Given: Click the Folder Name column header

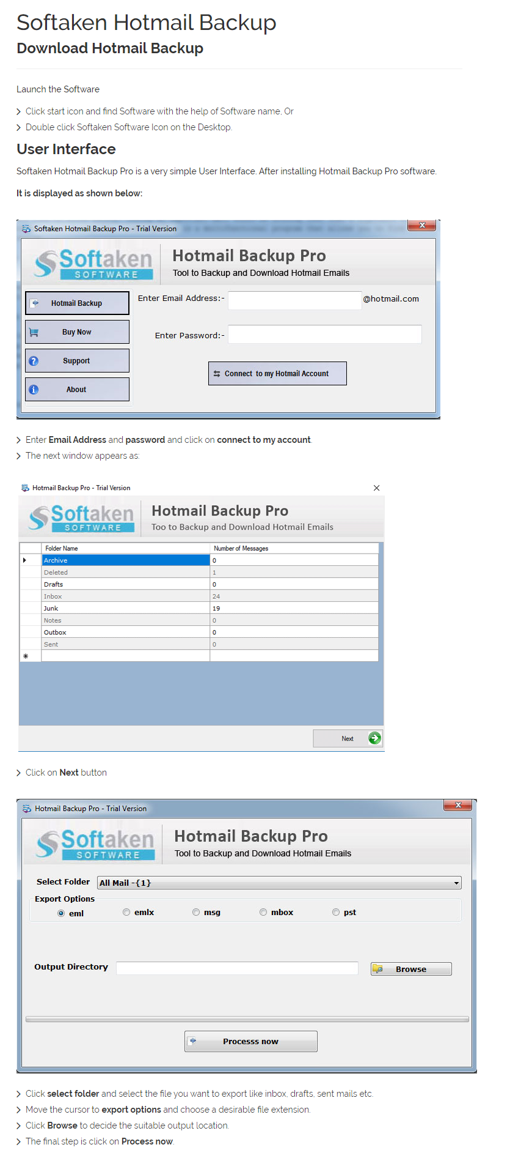Looking at the screenshot, I should (x=126, y=548).
